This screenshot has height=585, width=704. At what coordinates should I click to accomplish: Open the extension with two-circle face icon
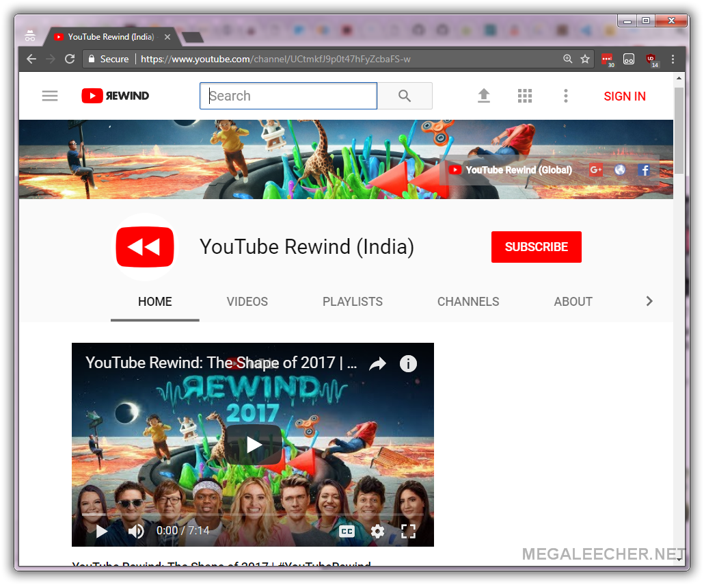tap(629, 59)
